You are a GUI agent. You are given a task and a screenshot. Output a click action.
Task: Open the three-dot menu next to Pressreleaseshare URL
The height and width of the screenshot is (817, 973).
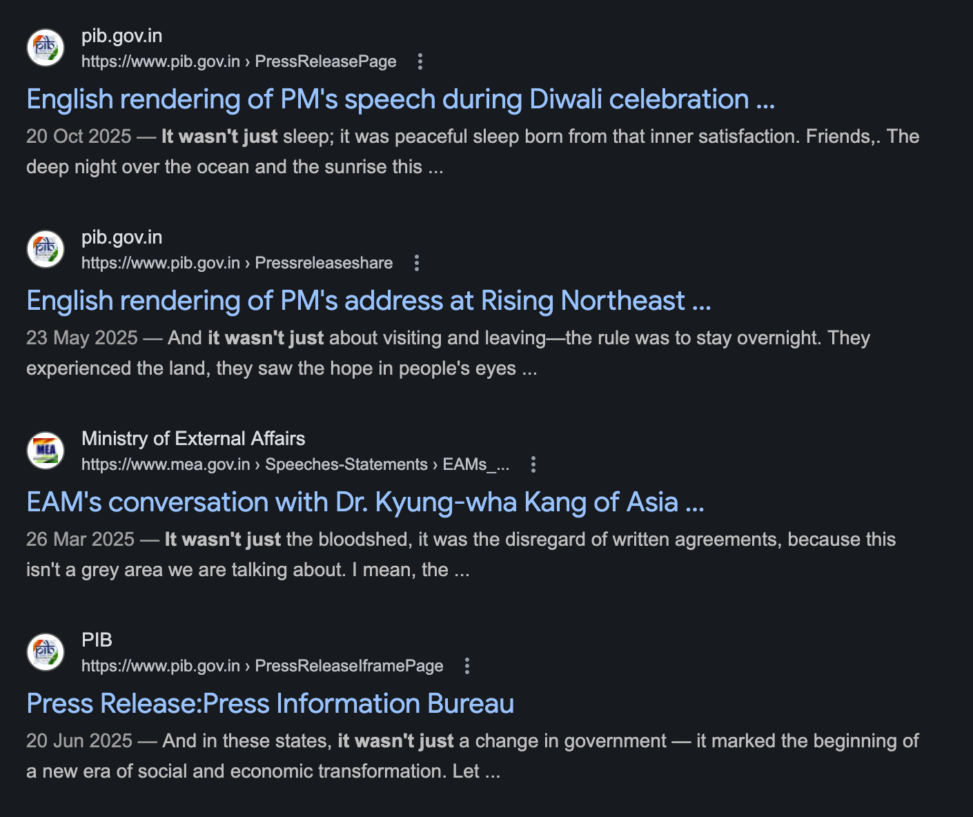[416, 263]
